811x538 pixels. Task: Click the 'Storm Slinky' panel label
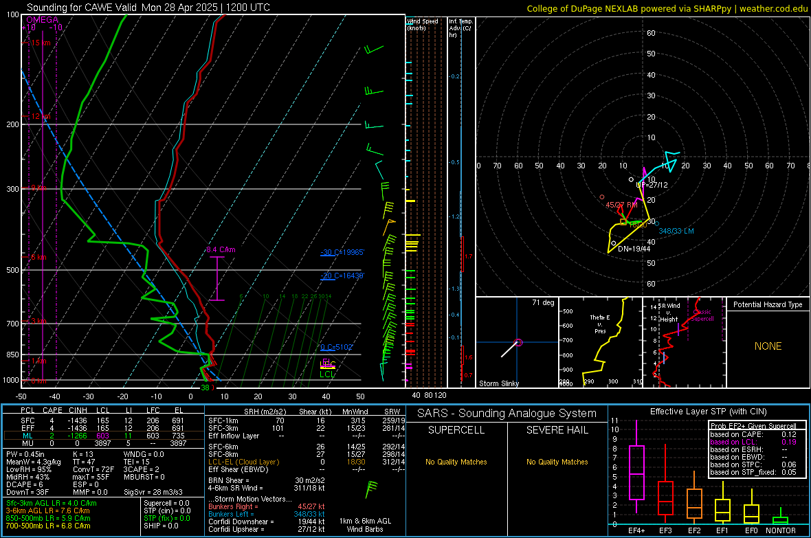(498, 383)
